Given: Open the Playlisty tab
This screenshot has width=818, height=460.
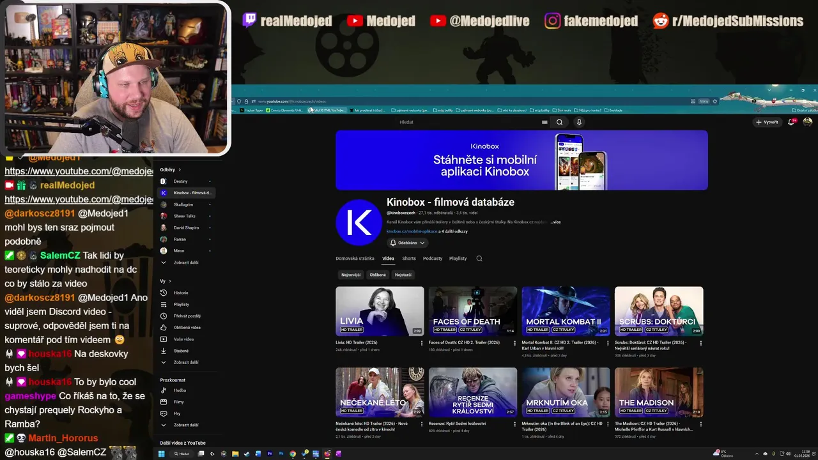Looking at the screenshot, I should click(x=458, y=259).
